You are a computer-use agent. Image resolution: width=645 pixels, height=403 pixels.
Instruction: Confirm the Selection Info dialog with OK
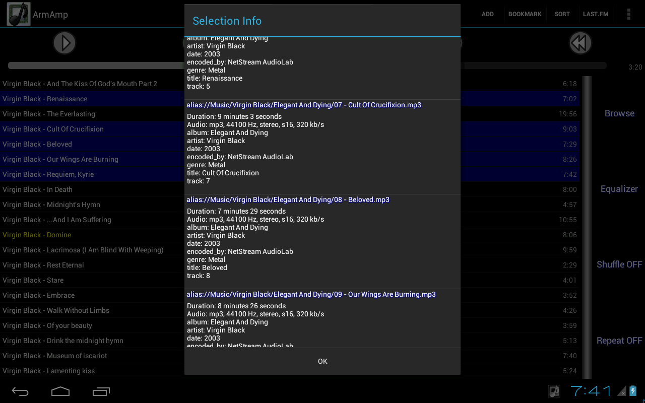(322, 361)
